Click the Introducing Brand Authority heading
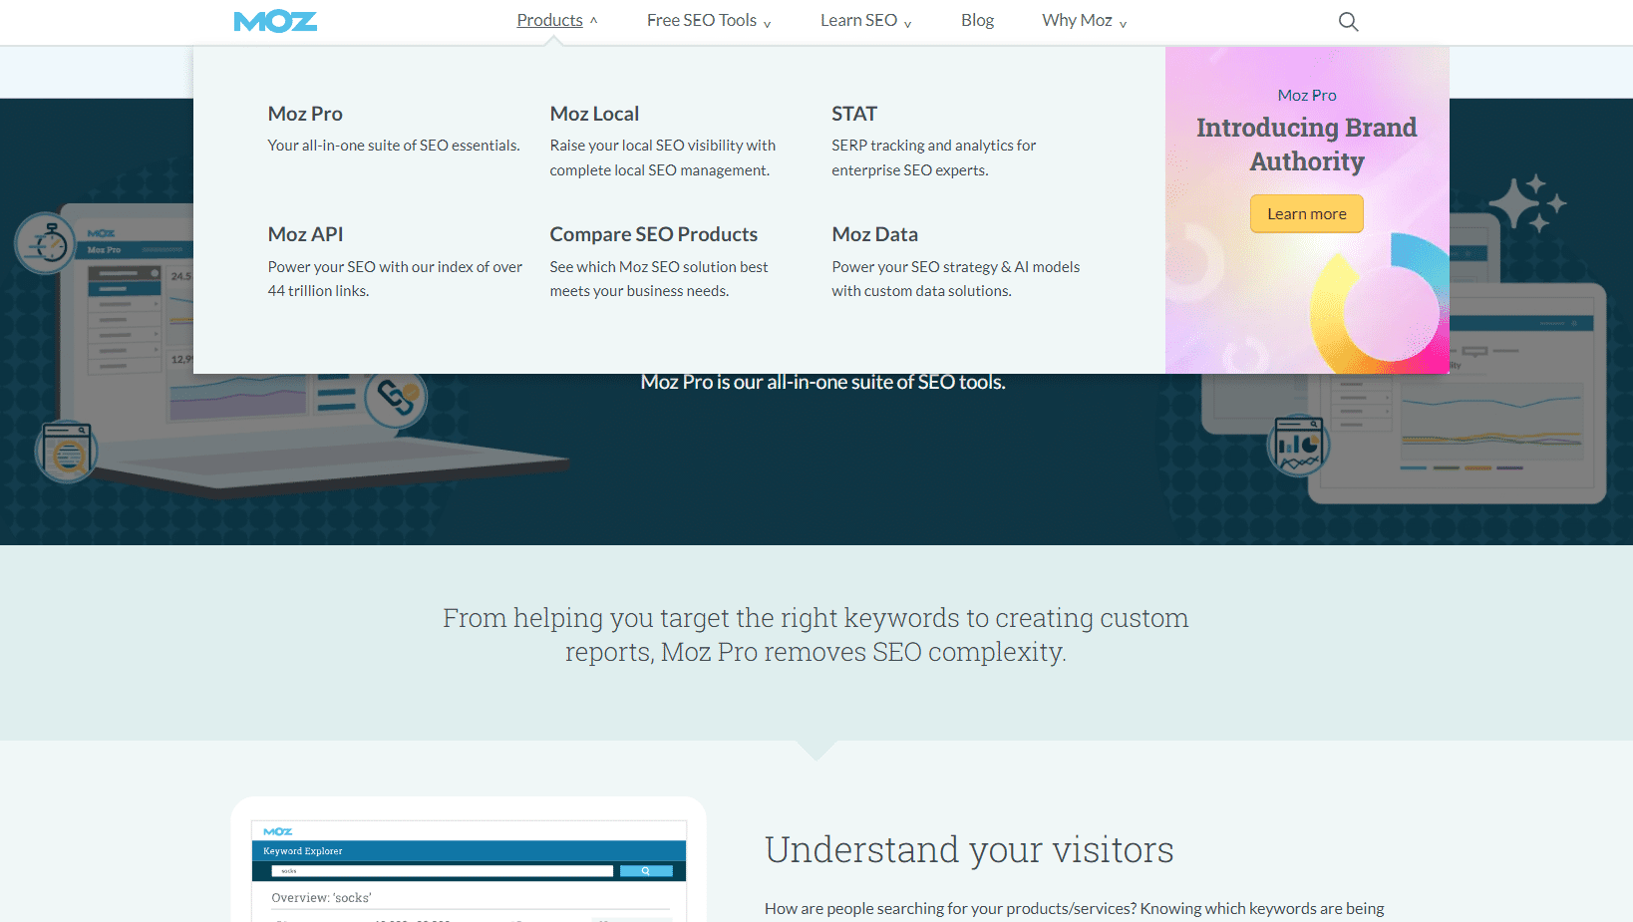The height and width of the screenshot is (922, 1633). 1306,145
